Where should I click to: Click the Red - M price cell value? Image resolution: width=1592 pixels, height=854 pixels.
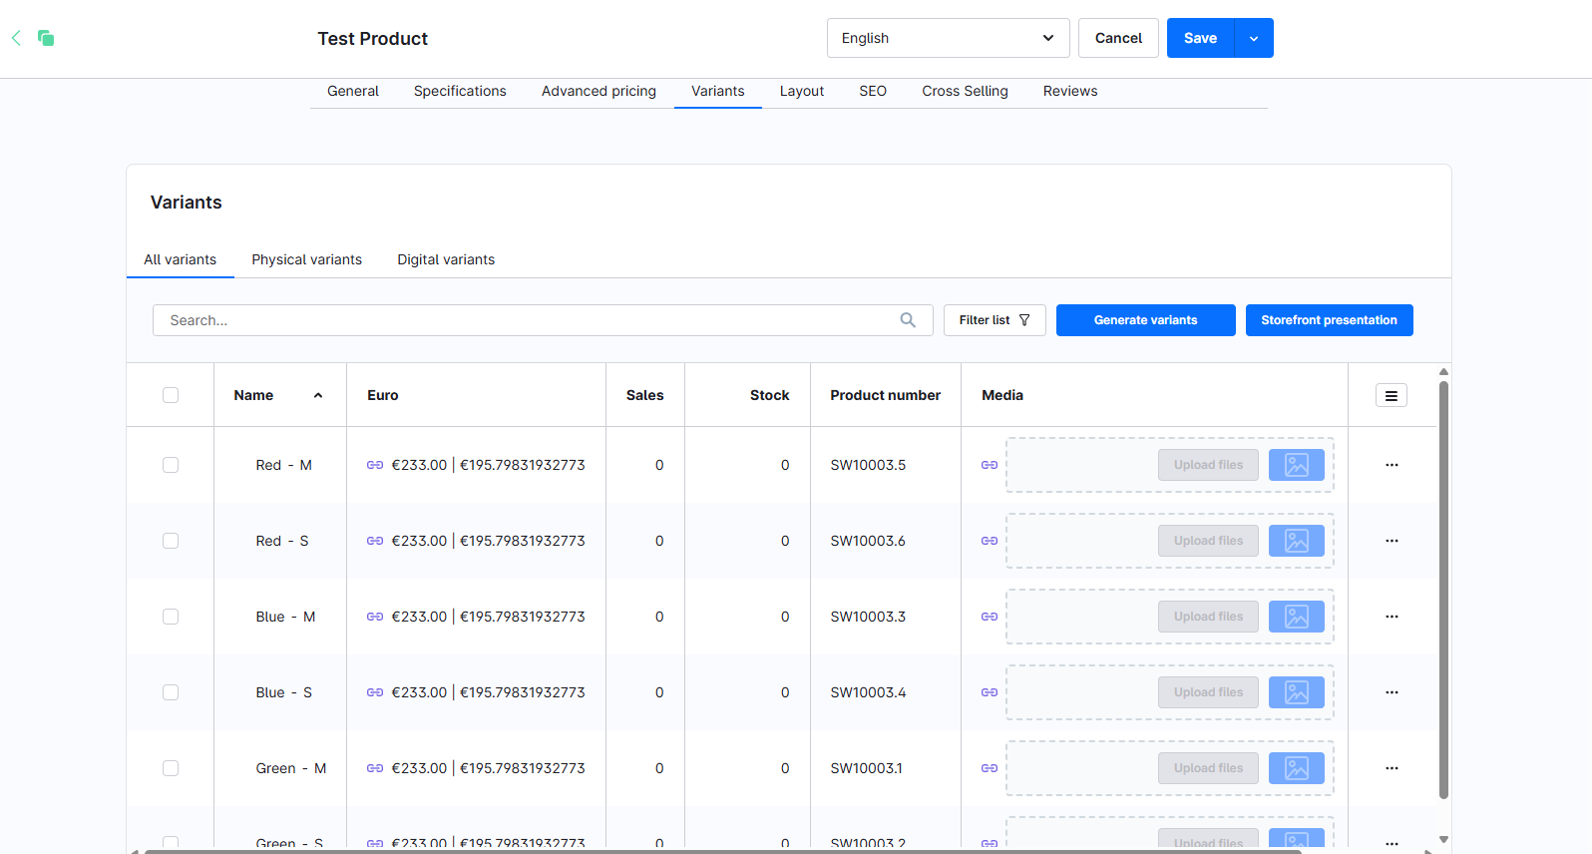[x=489, y=465]
